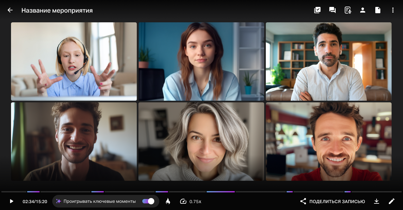Open the checklist tasks panel icon
Screen dimensions: 403x210
click(317, 10)
